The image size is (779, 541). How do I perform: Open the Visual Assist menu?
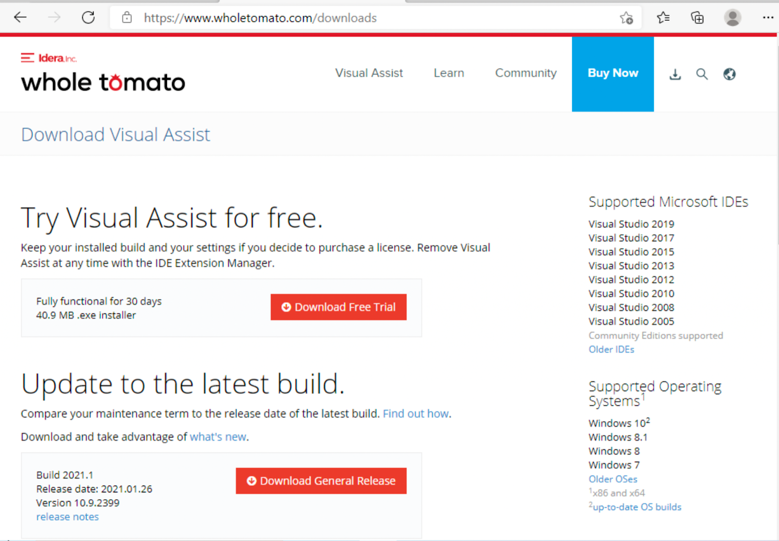pyautogui.click(x=369, y=73)
